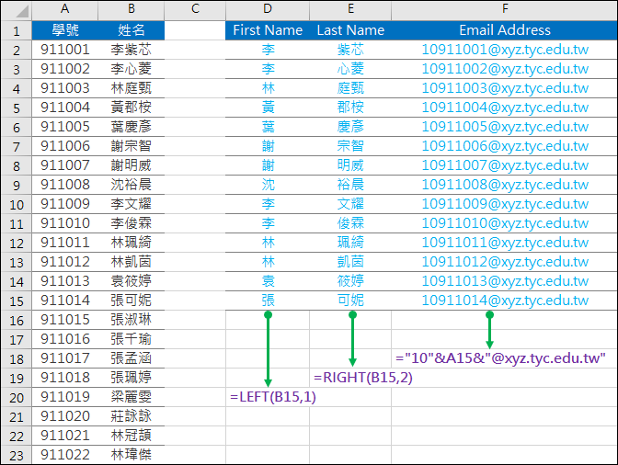Screen dimensions: 618x465
Task: Select cell containing 911018
Action: [x=64, y=378]
